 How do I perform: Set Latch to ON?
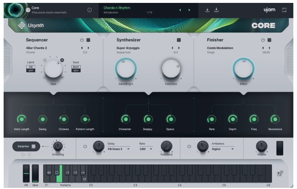coord(31,66)
